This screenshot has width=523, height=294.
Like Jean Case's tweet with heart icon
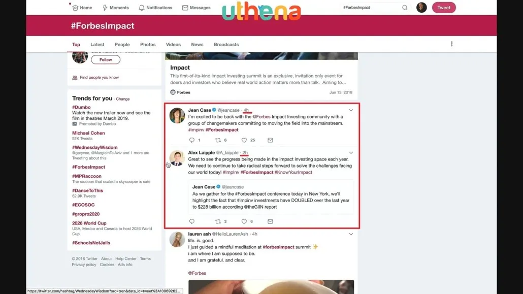(x=244, y=140)
